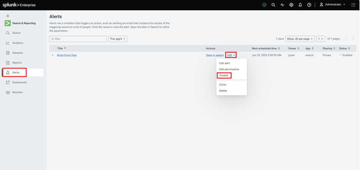Open the This app's dropdown
The image size is (360, 170).
pos(118,39)
